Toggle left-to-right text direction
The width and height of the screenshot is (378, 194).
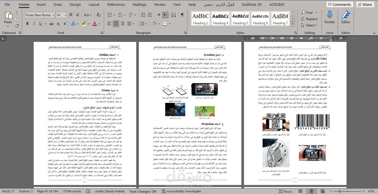tap(158, 15)
